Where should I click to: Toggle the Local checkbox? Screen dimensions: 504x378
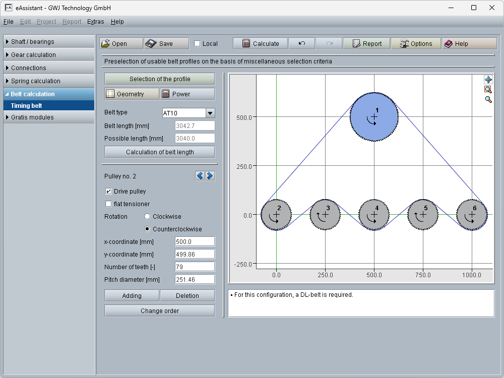[198, 43]
